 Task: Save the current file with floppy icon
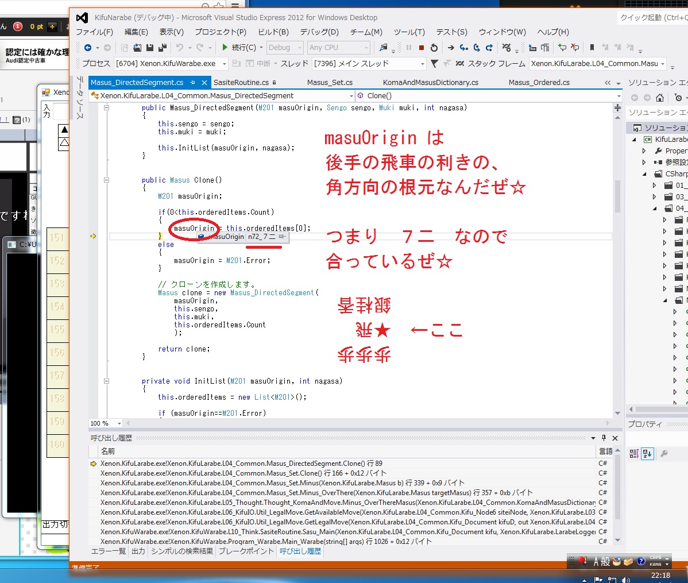click(x=150, y=48)
